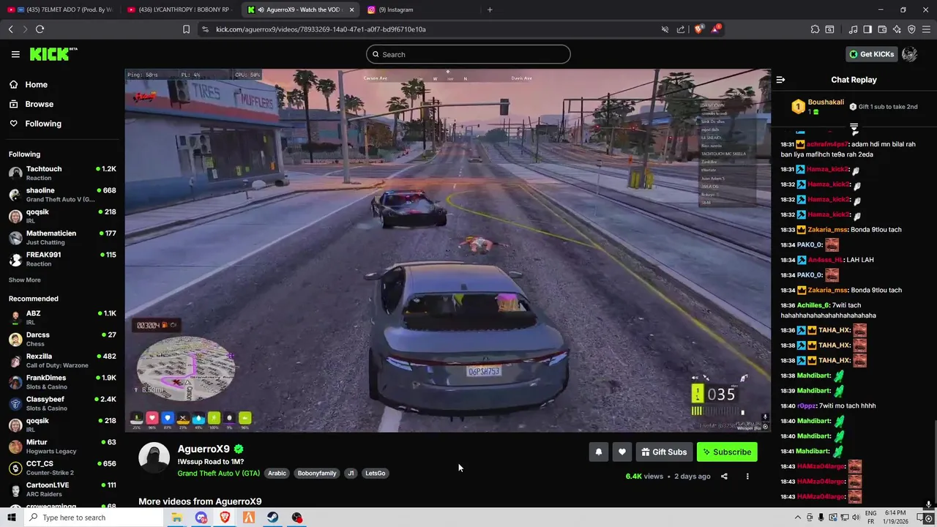The width and height of the screenshot is (937, 527).
Task: Open the browser main menu
Action: [926, 29]
